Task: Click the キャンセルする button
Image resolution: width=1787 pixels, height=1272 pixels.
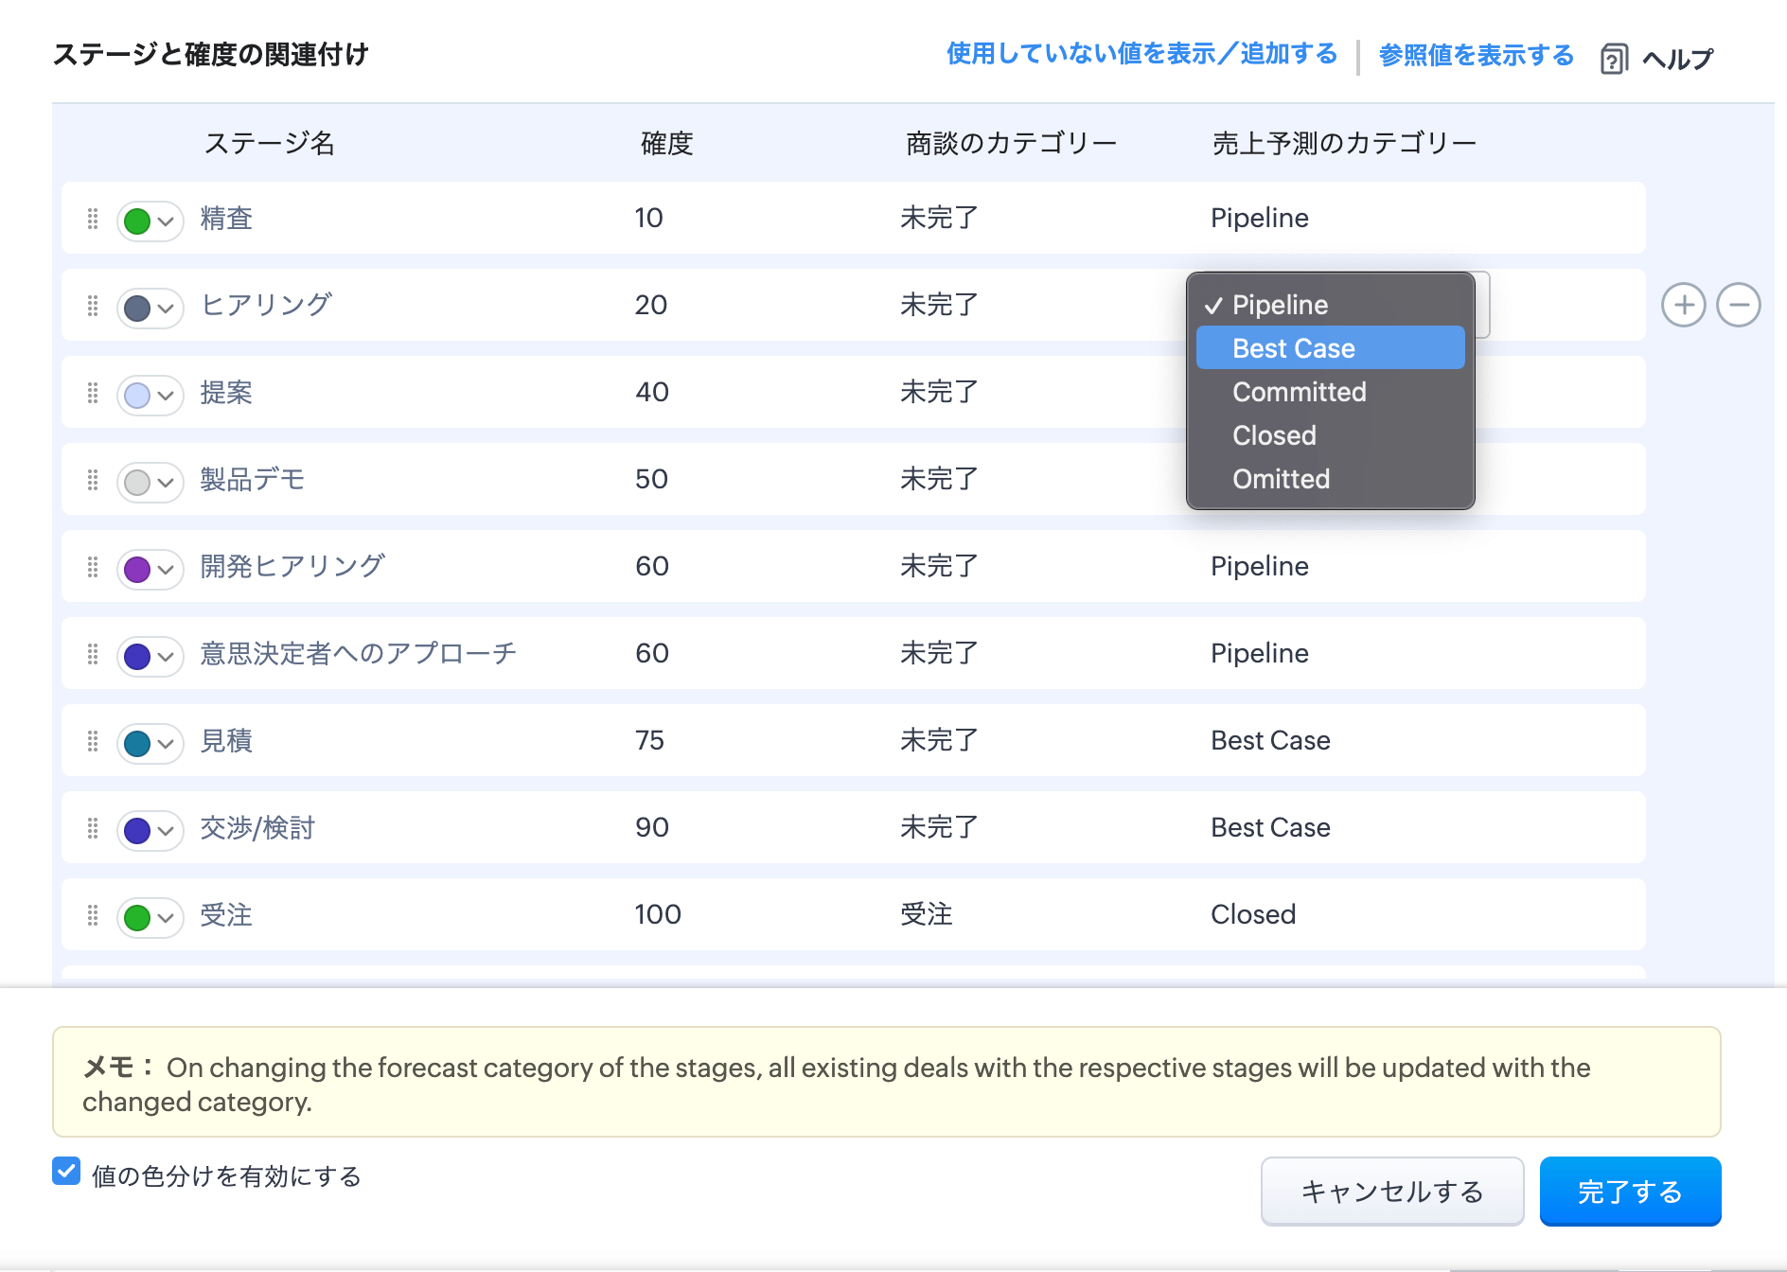Action: [1392, 1191]
